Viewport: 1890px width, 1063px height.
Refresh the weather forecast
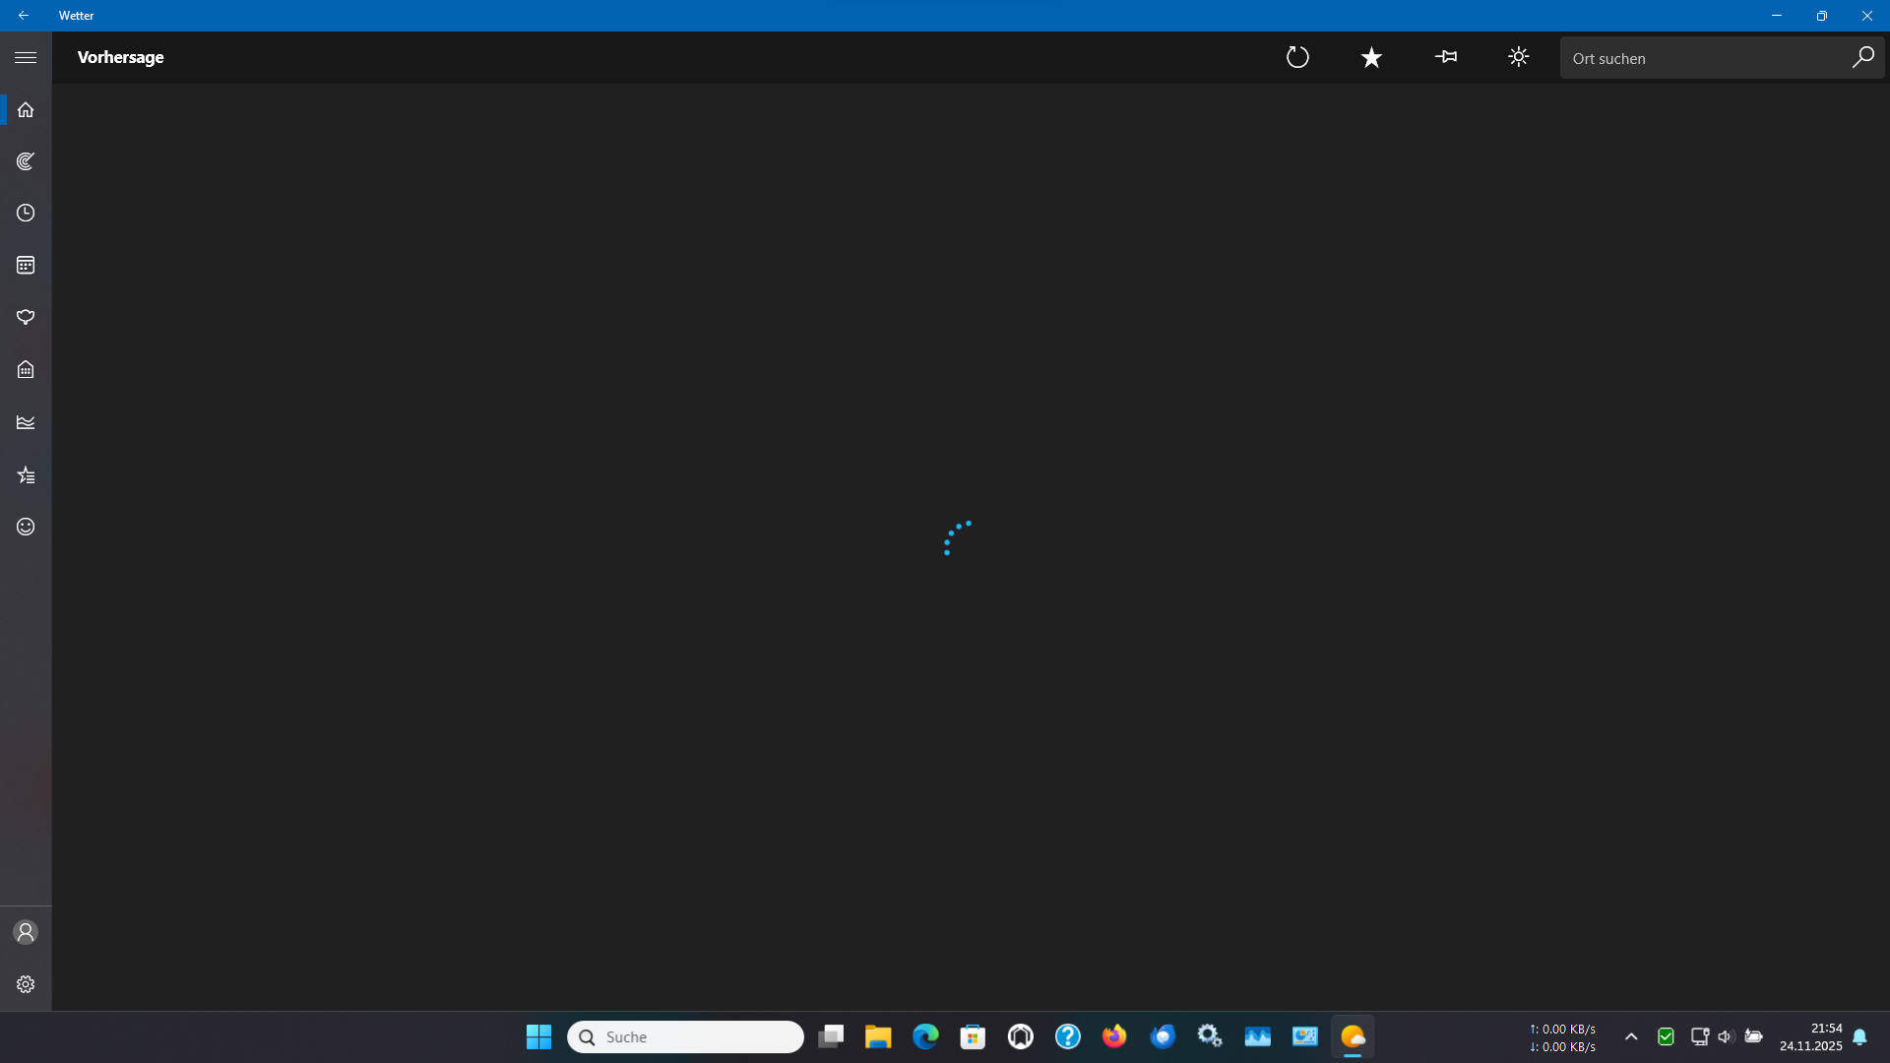coord(1297,57)
